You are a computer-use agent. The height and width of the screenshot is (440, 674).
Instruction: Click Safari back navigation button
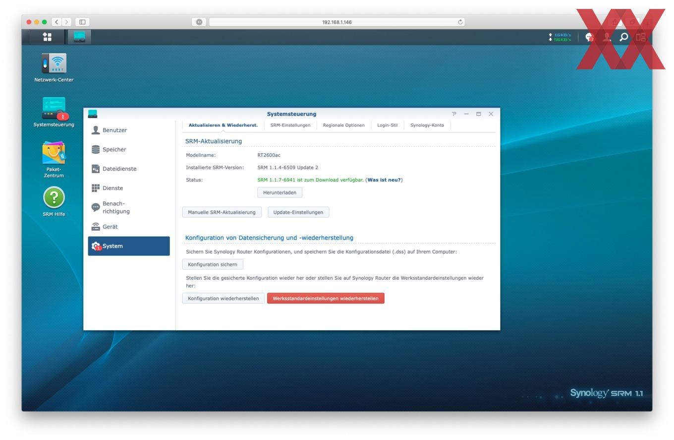click(x=56, y=22)
